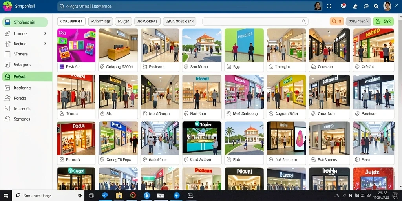Screen dimensions: 402x201
Task: Click the Pub card label
Action: click(236, 159)
